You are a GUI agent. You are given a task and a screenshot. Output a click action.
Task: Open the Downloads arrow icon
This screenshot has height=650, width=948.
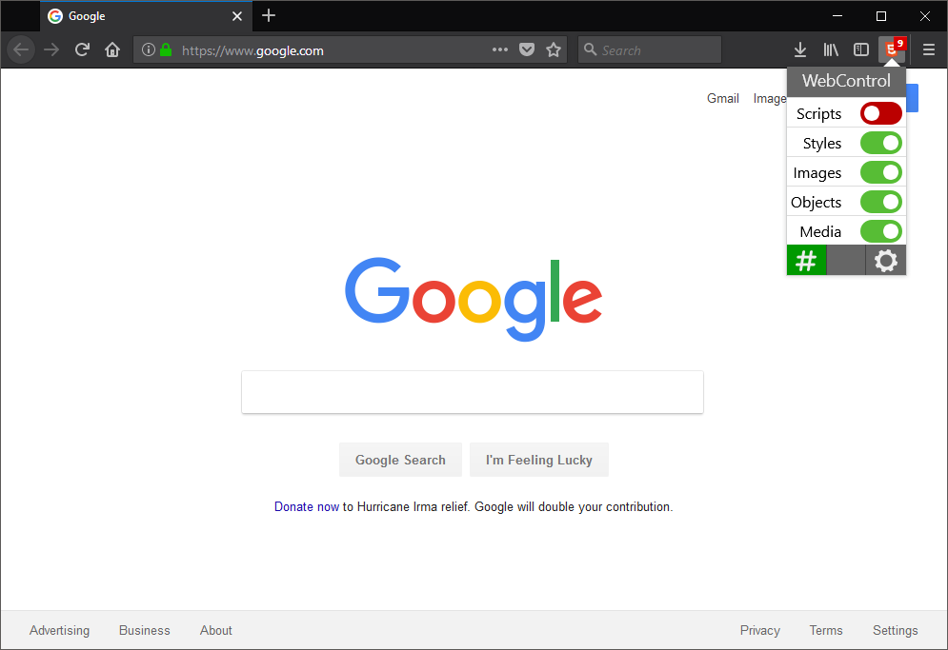800,49
